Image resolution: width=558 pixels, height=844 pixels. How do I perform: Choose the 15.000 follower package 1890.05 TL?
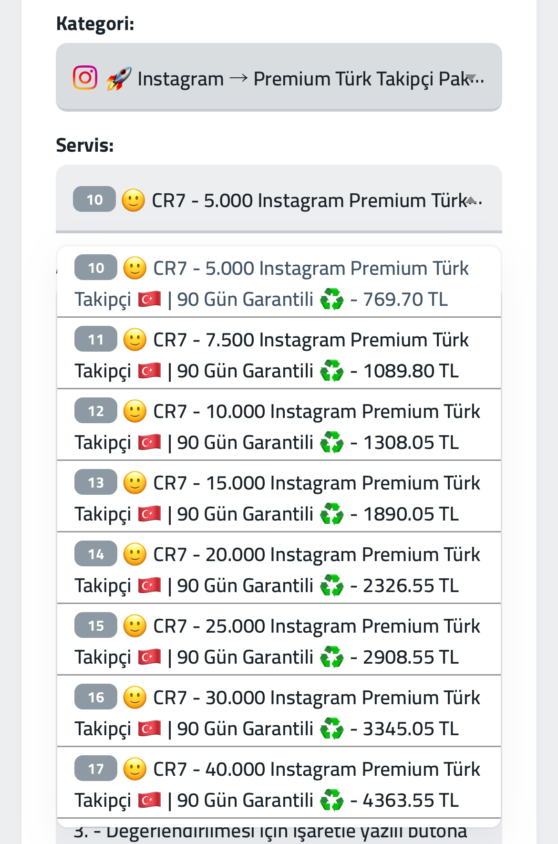pos(279,497)
